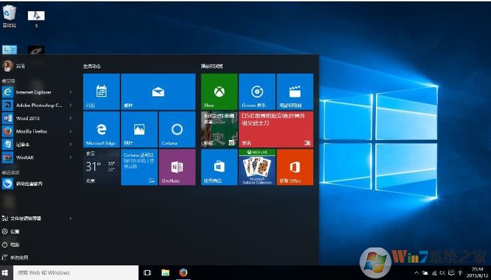Open the Xbox tile
Viewport: 491px width, 280px height.
click(219, 92)
